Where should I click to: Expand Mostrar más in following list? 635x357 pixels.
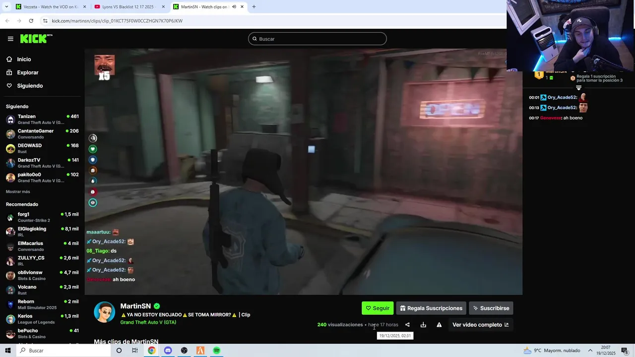pyautogui.click(x=18, y=192)
